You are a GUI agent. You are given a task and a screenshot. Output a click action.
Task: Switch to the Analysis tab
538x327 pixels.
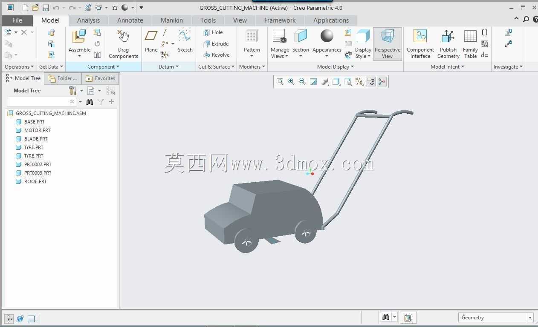[88, 20]
